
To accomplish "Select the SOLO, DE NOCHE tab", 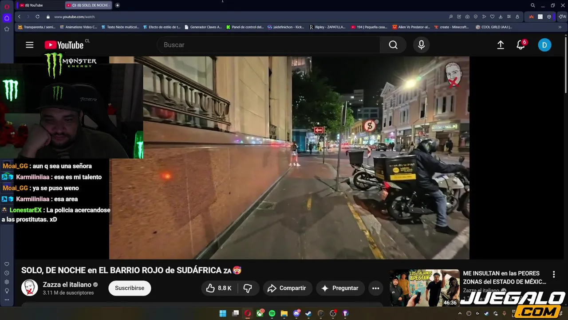I will (89, 5).
